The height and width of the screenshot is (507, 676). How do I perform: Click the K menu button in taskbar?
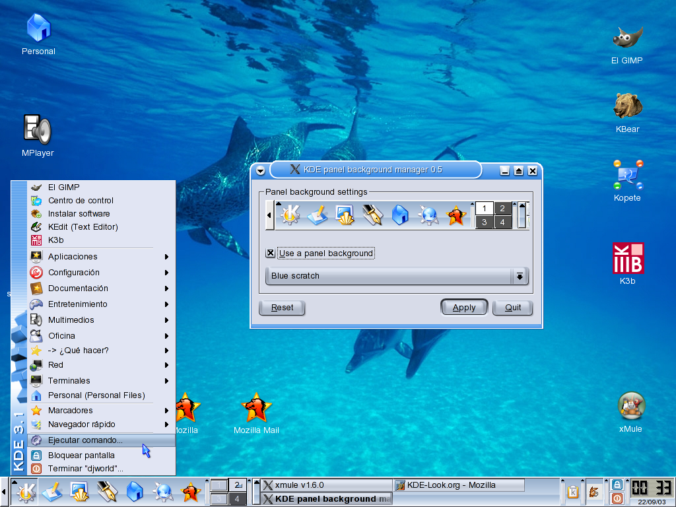[x=25, y=492]
